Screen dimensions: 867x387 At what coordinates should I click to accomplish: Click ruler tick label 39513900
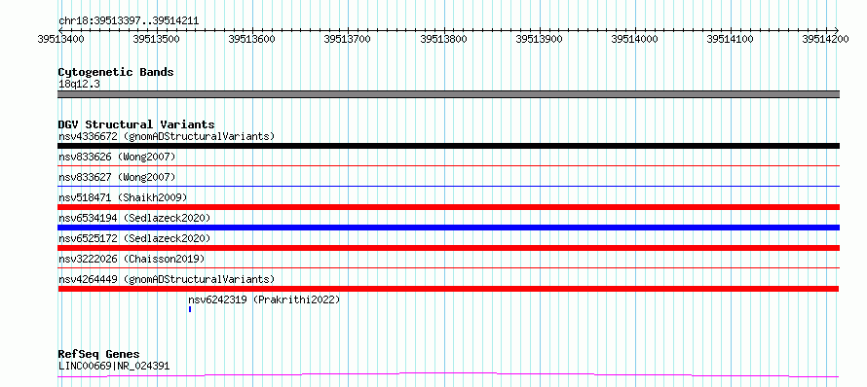[x=539, y=39]
